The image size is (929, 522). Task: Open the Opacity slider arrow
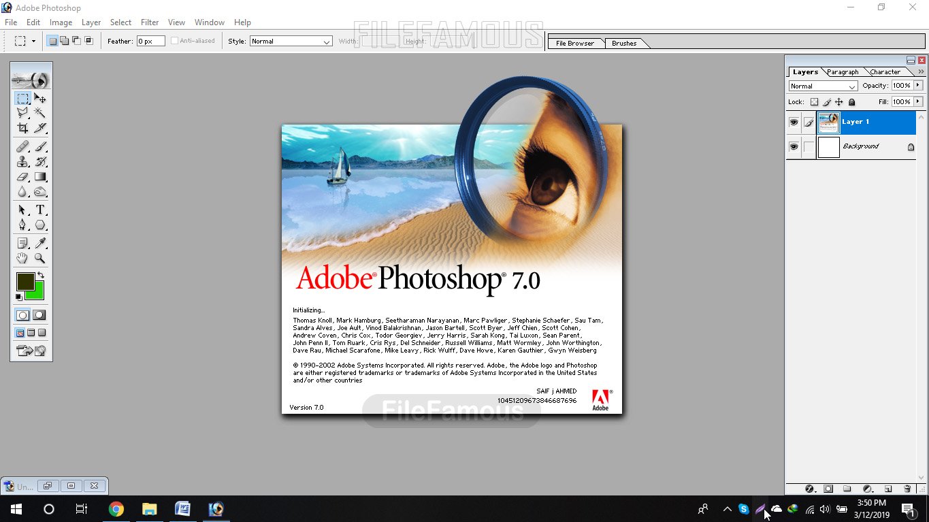(x=918, y=86)
